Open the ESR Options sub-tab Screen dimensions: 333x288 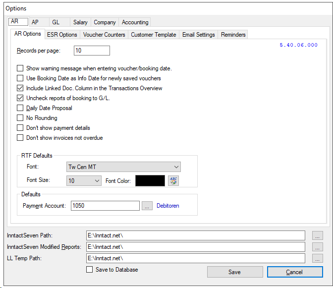pyautogui.click(x=62, y=35)
